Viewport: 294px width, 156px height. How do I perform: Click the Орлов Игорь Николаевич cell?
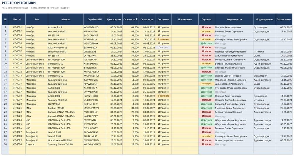234,140
